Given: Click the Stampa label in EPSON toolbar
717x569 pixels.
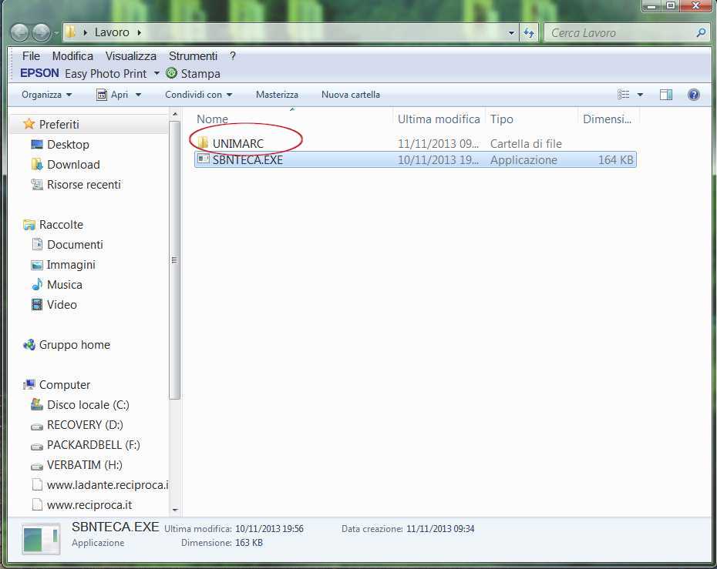Looking at the screenshot, I should 200,73.
